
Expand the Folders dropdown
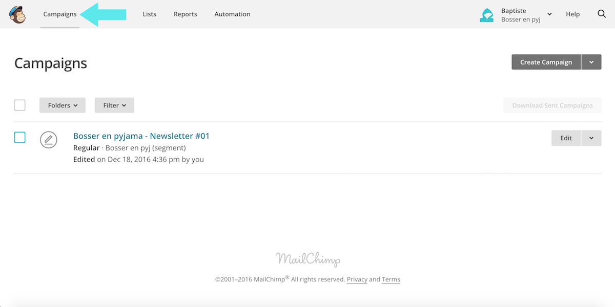pos(63,105)
